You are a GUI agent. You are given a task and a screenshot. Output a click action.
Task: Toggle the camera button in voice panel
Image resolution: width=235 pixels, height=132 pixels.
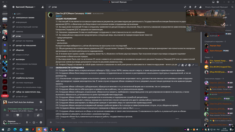[7, 115]
